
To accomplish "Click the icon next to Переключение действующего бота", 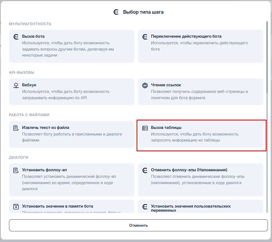I will [145, 37].
